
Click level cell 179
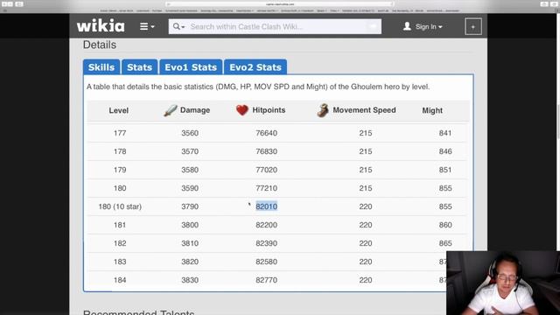[x=120, y=170]
